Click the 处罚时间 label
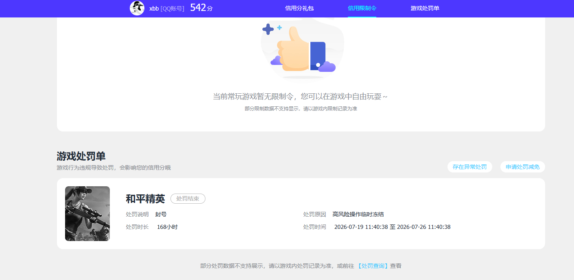 (x=314, y=227)
